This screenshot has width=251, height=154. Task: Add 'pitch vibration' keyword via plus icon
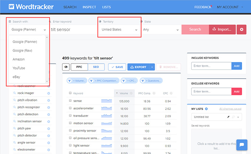48,100
